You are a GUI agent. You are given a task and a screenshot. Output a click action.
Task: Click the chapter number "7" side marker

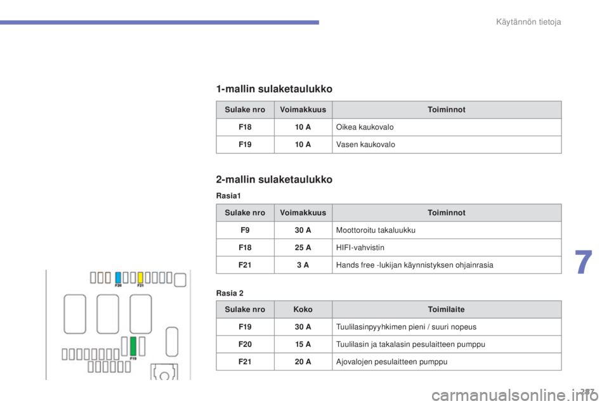[x=583, y=263]
